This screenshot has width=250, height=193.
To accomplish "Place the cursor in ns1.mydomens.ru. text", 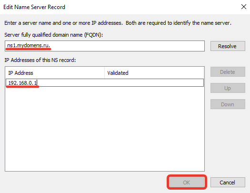I will coord(29,45).
